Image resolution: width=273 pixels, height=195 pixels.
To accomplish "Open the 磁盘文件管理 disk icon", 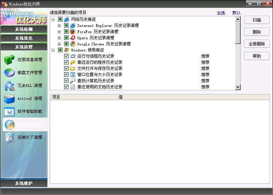I will (9, 73).
